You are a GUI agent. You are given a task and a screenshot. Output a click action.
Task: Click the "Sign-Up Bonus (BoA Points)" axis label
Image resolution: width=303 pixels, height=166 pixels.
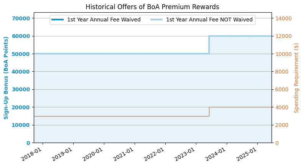6,78
